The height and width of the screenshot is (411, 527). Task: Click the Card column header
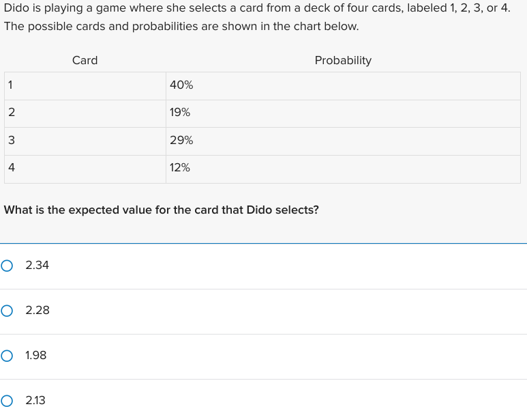pos(85,61)
